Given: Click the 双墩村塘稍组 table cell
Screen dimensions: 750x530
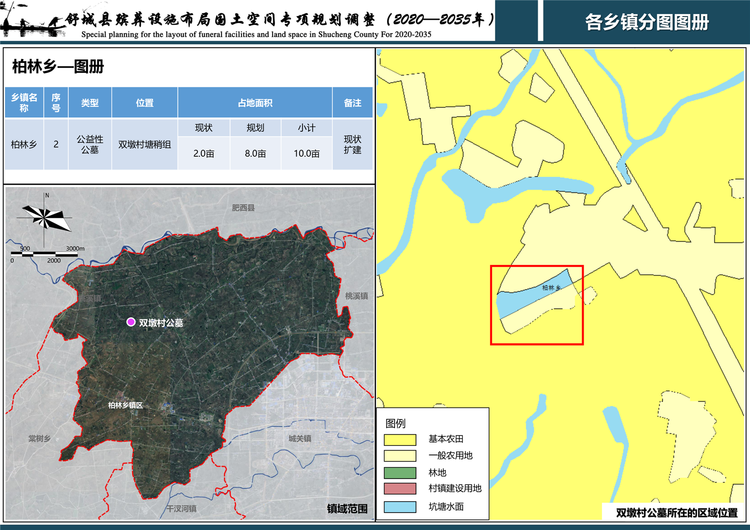Looking at the screenshot, I should 145,145.
